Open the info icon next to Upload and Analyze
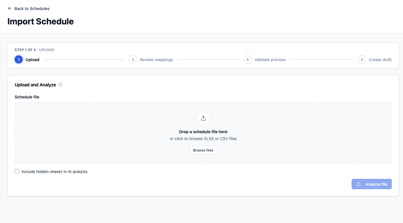This screenshot has height=223, width=403. [x=60, y=85]
